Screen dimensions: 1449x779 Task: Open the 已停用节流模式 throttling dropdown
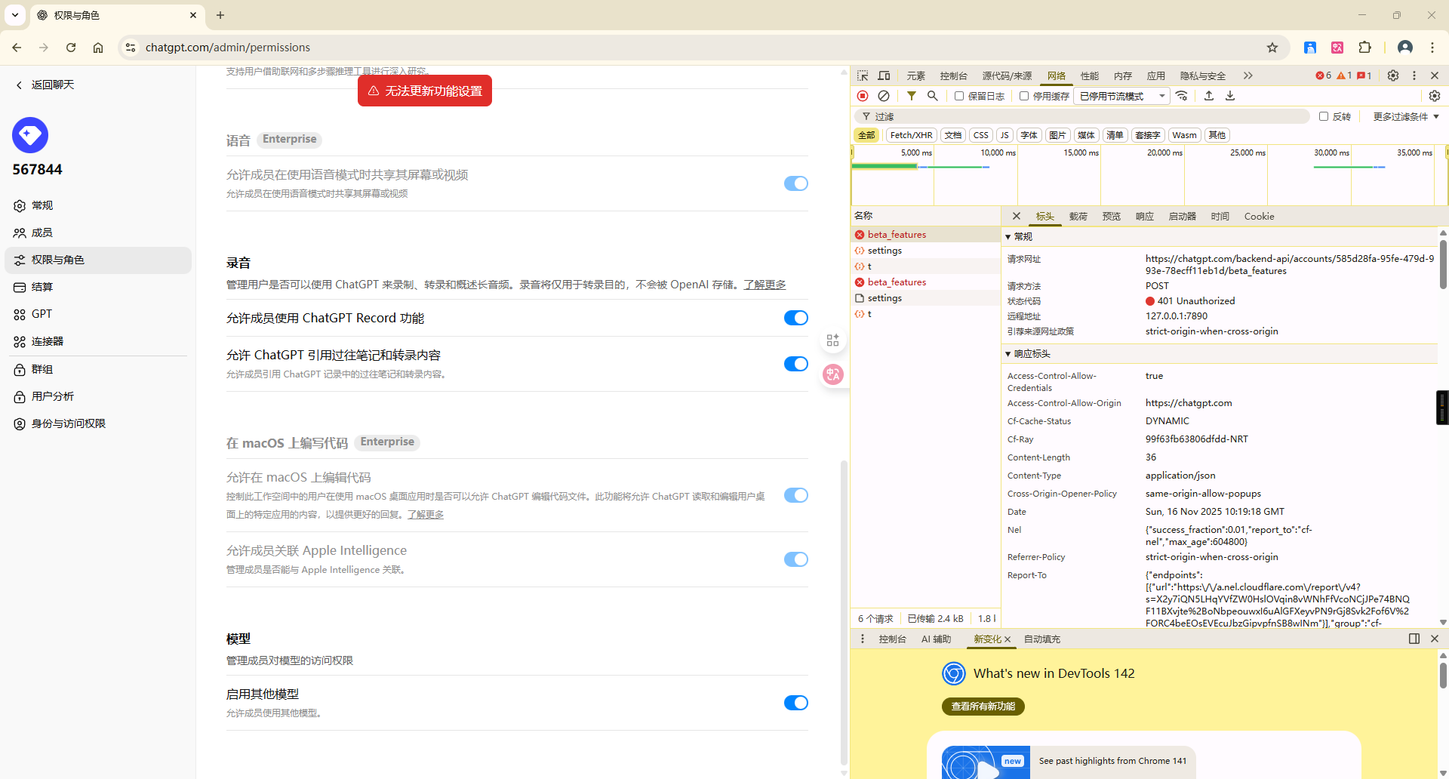(1122, 96)
